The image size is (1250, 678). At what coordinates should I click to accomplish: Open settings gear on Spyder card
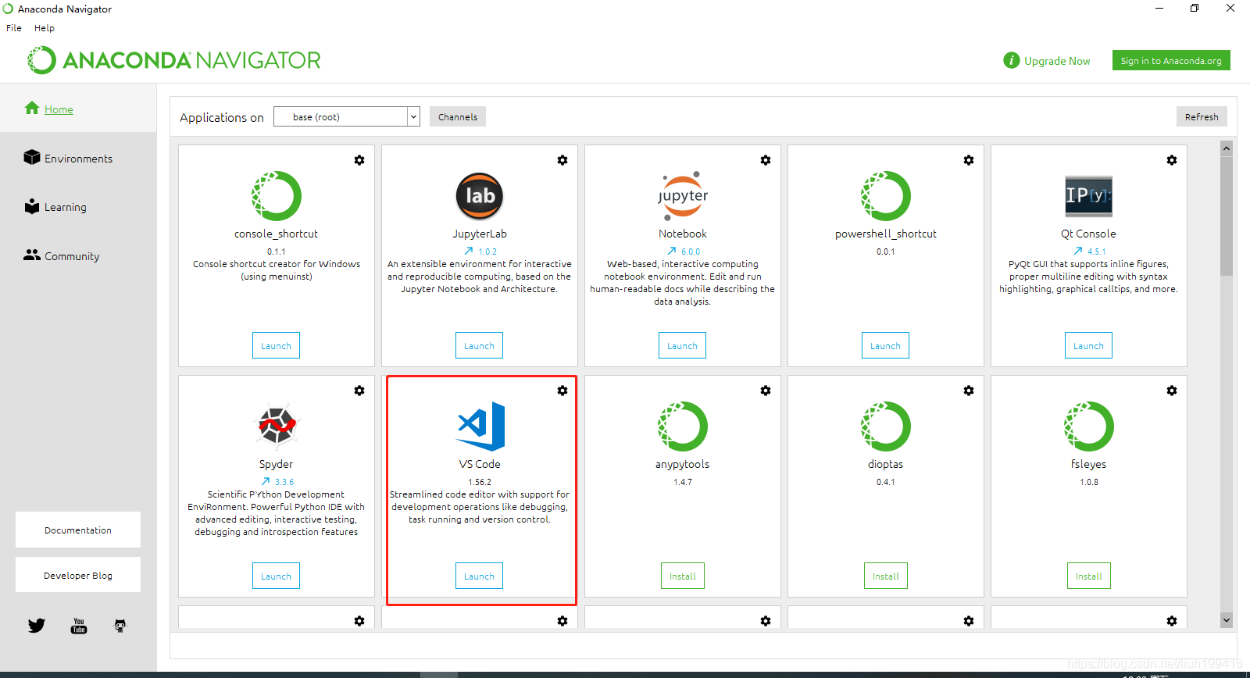[x=359, y=391]
